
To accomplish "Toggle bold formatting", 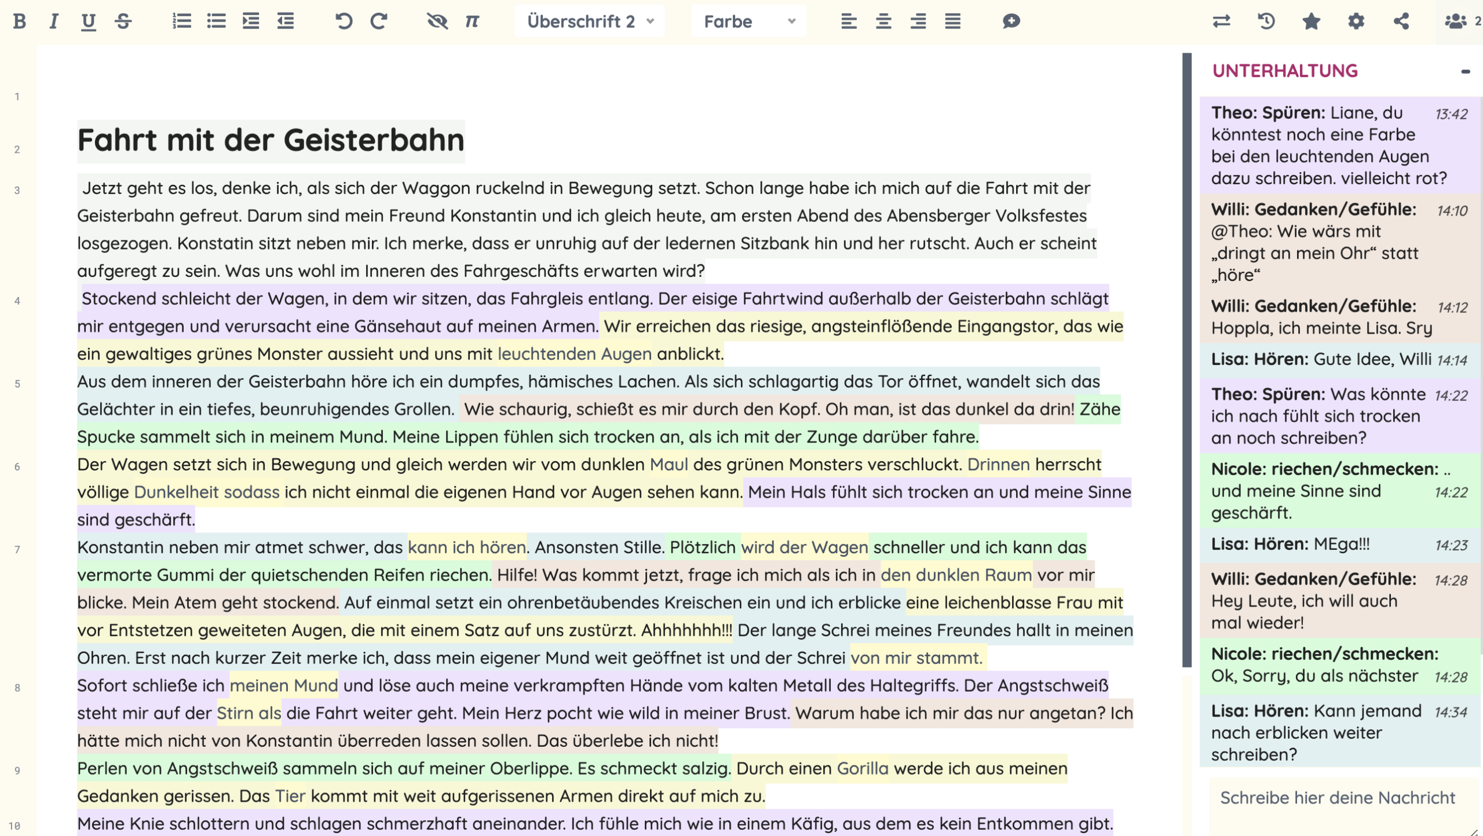I will coord(20,21).
